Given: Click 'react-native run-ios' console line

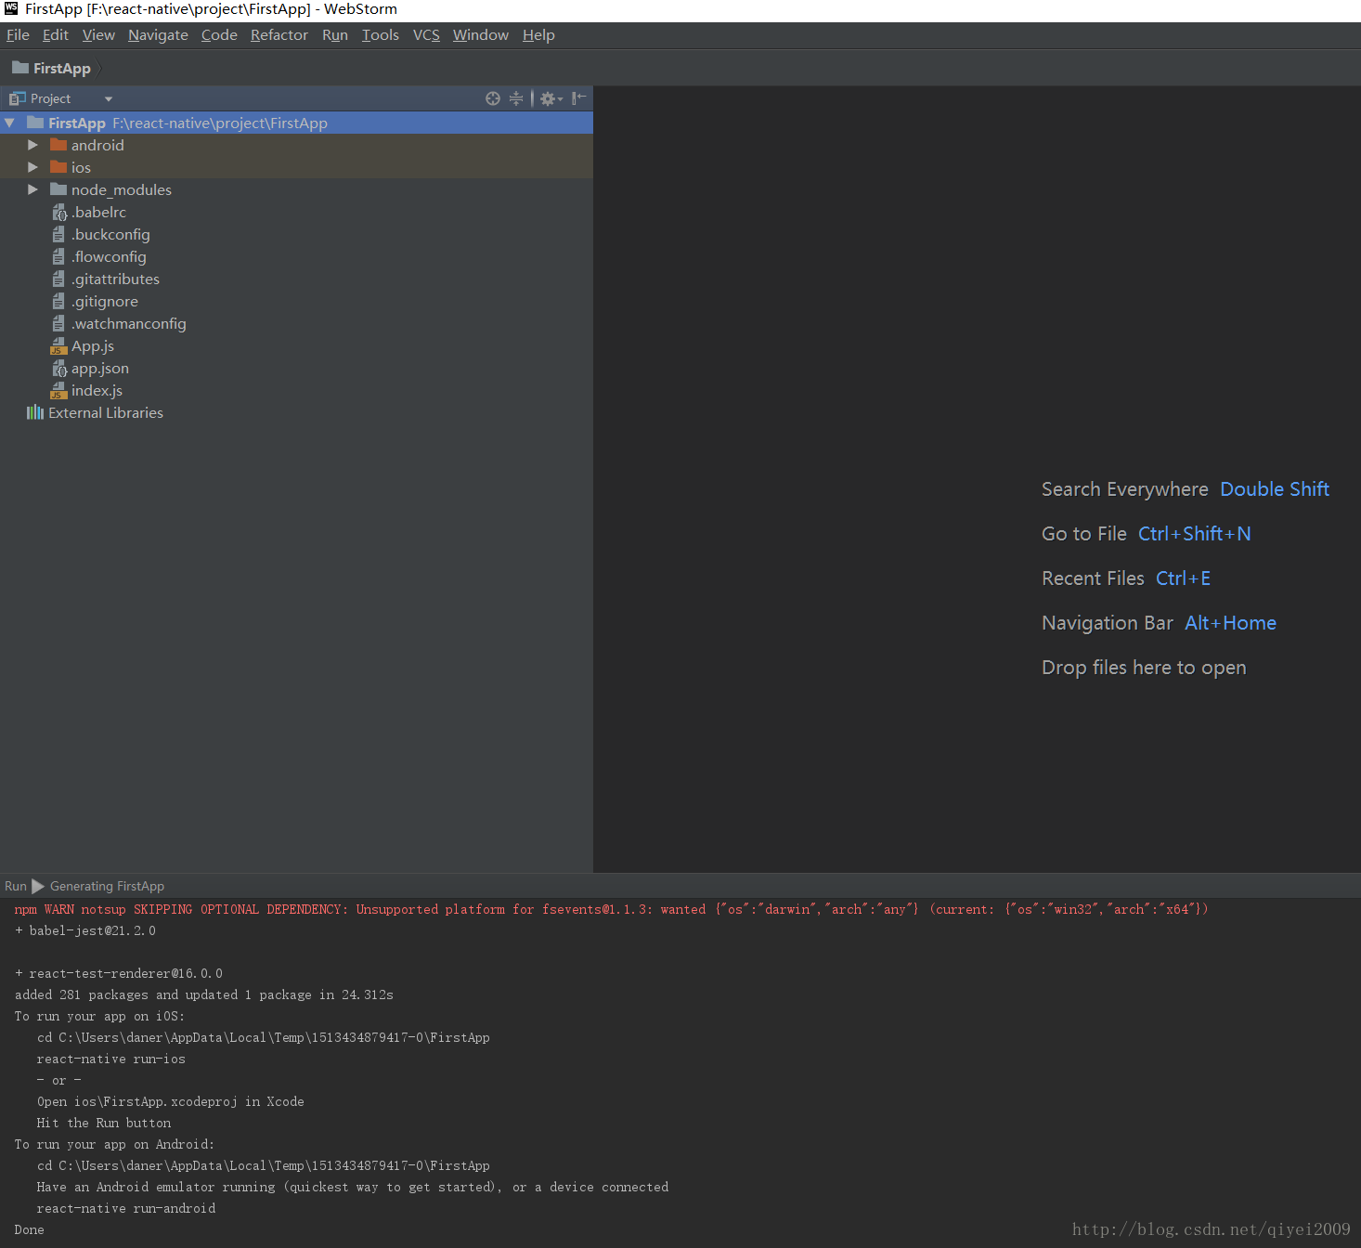Looking at the screenshot, I should (111, 1059).
